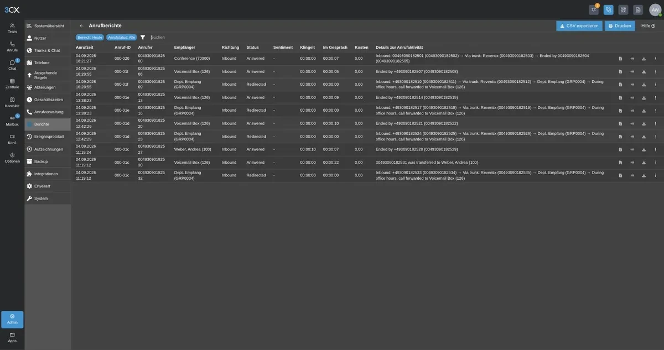Sort by the Status column header
The height and width of the screenshot is (350, 664).
(252, 48)
